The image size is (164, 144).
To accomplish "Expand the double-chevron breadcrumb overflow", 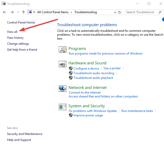I will (34, 12).
